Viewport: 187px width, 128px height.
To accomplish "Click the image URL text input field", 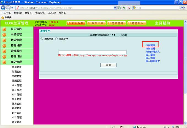I will pos(93,52).
